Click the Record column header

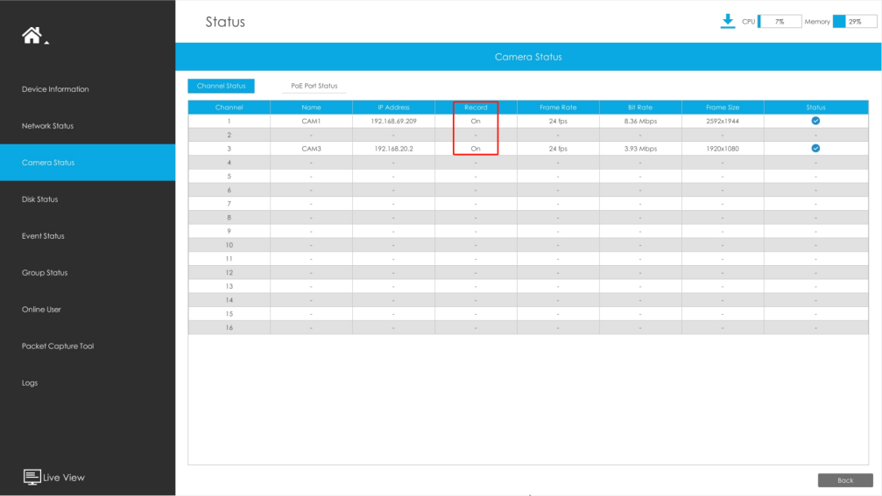(x=476, y=108)
